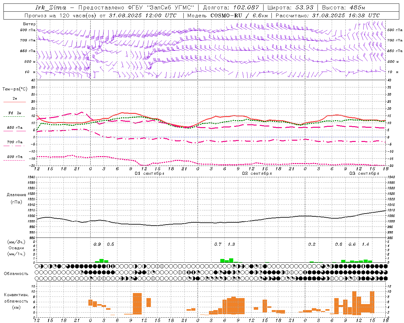Click the "(км)" unit label under convective cloudiness
The image size is (404, 323).
(x=16, y=307)
